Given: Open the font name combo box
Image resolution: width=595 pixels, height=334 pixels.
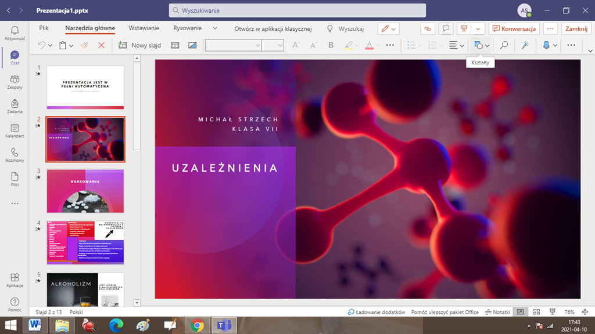Looking at the screenshot, I should coord(233,45).
